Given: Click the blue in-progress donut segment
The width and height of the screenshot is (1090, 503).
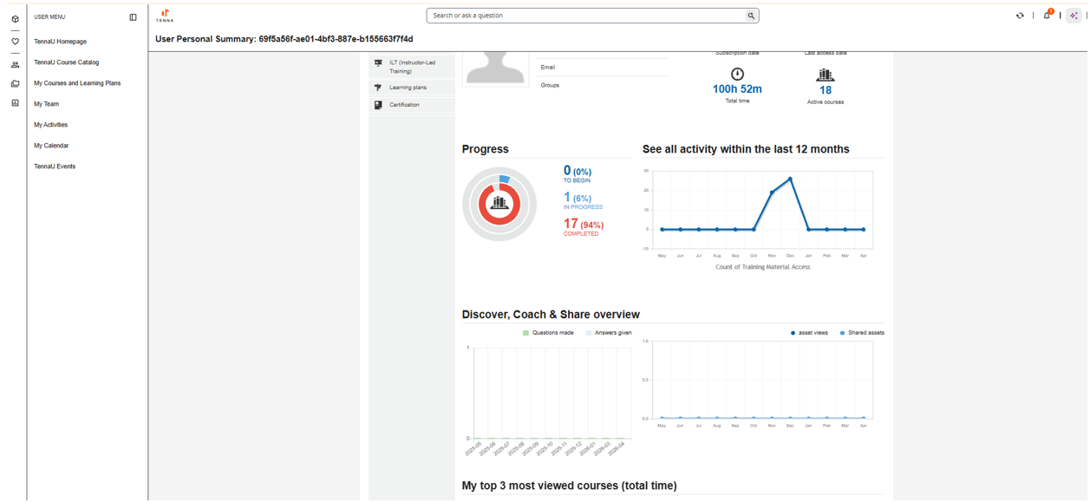Looking at the screenshot, I should (504, 180).
